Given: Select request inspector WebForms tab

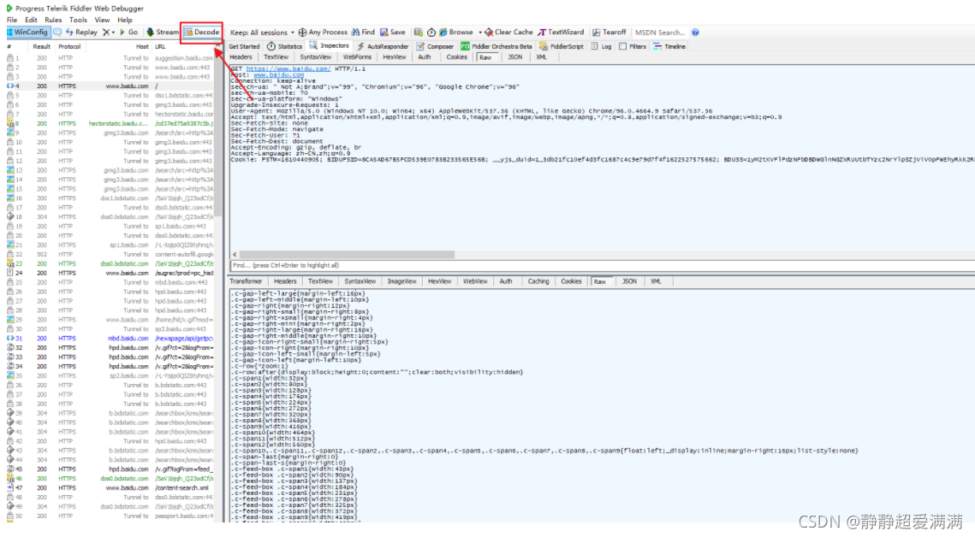Looking at the screenshot, I should (357, 57).
